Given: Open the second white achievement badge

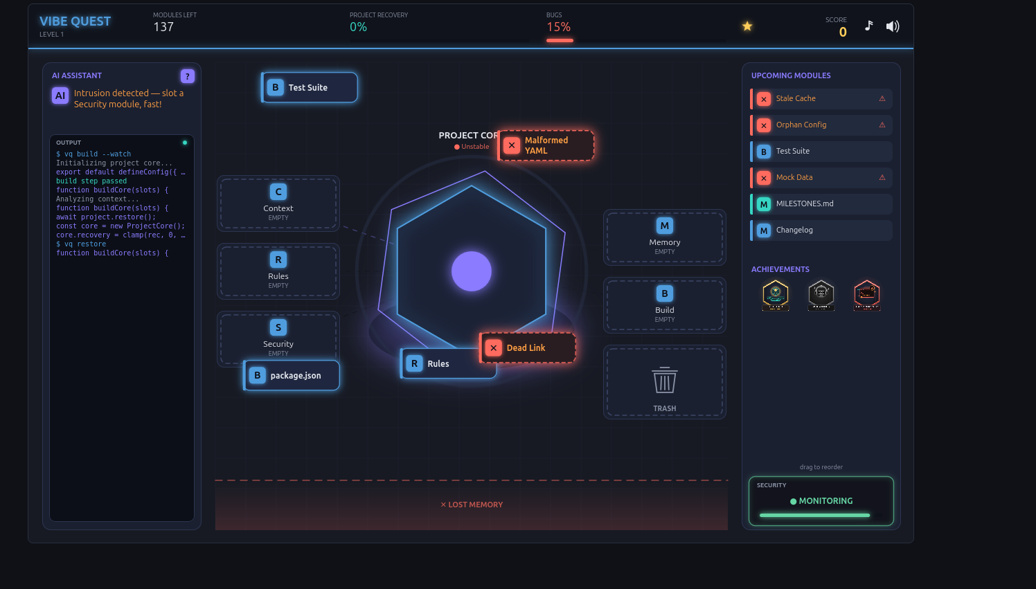Looking at the screenshot, I should (821, 296).
